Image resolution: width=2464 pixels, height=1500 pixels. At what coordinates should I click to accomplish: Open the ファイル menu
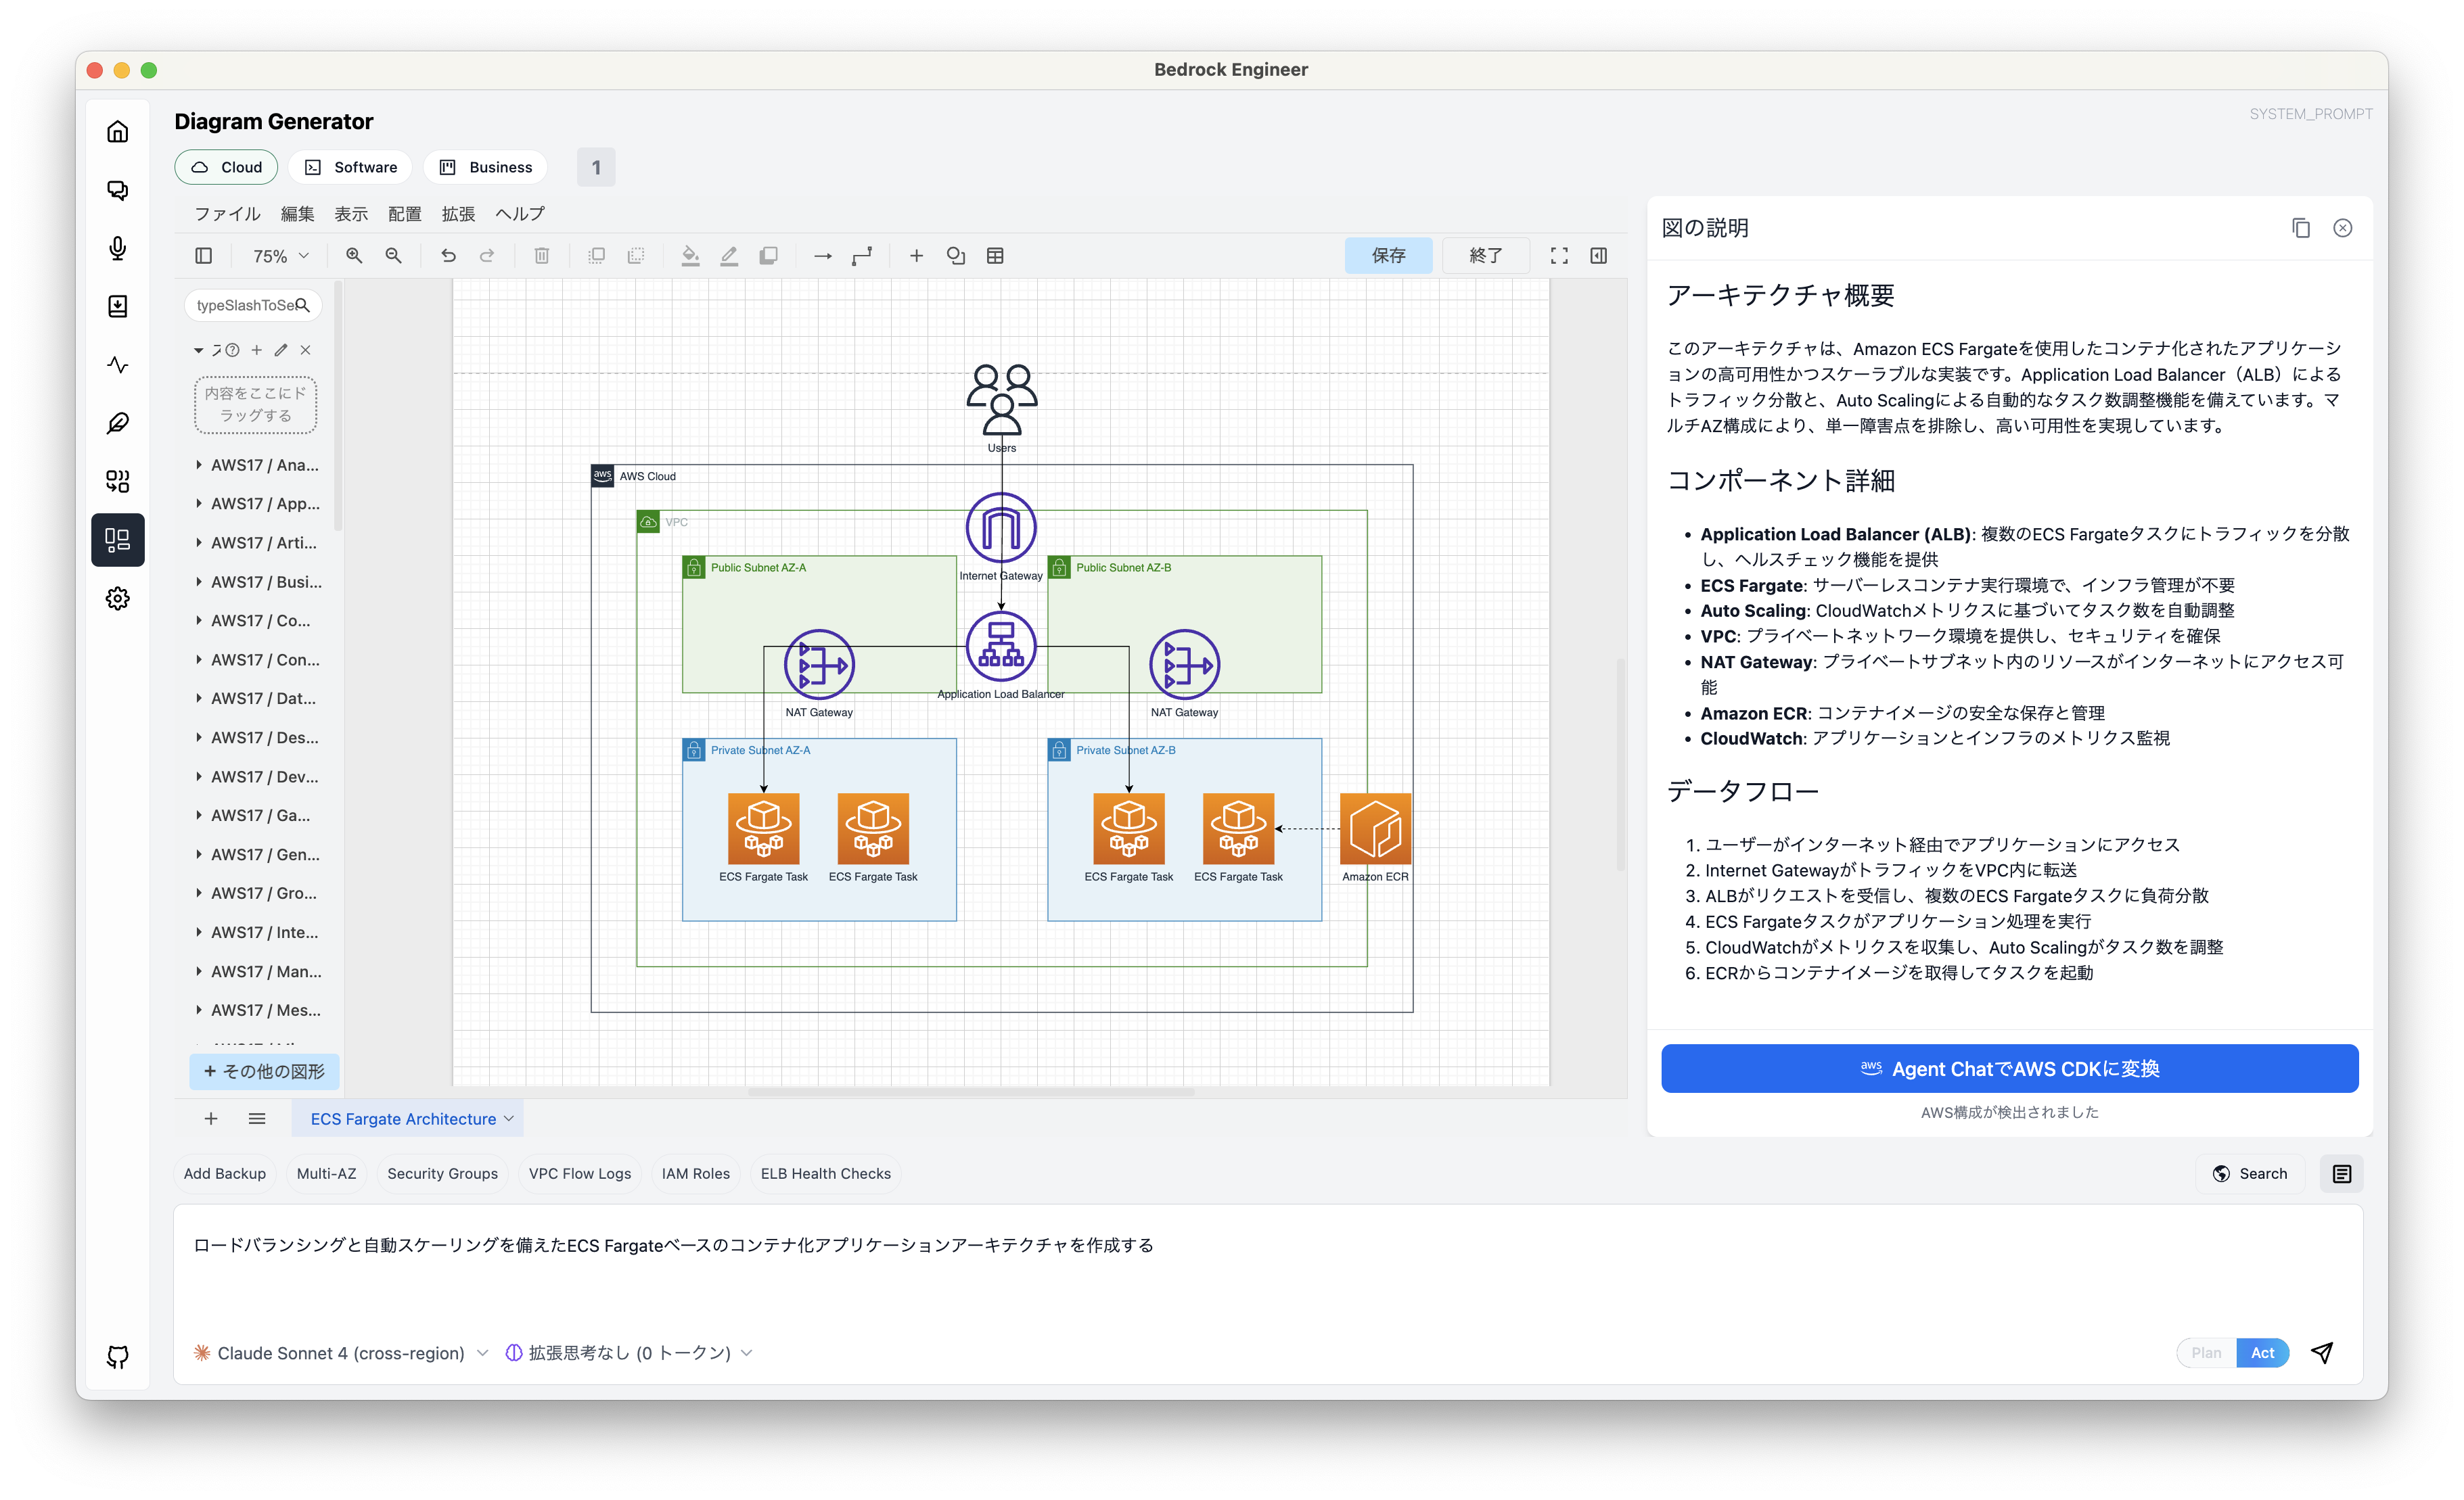227,214
